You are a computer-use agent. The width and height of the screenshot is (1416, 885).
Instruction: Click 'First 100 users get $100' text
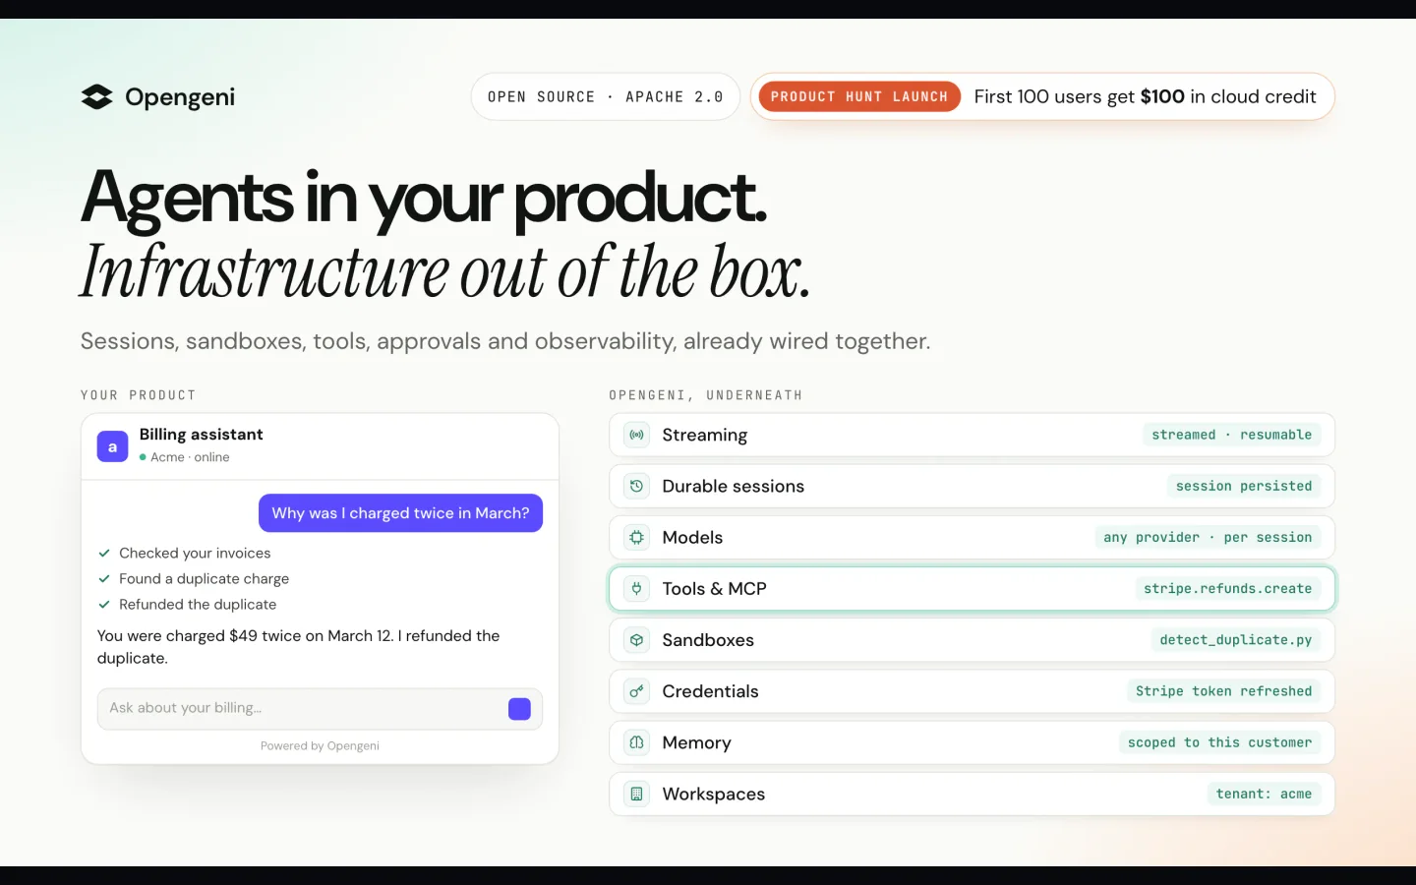1145,96
